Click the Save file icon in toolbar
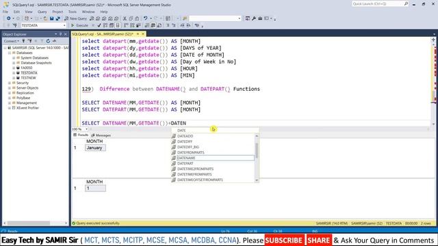 [x=52, y=18]
